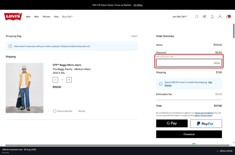Click the horizontal scrollbar at bottom
Viewport: 235px width, 155px height.
click(117, 145)
